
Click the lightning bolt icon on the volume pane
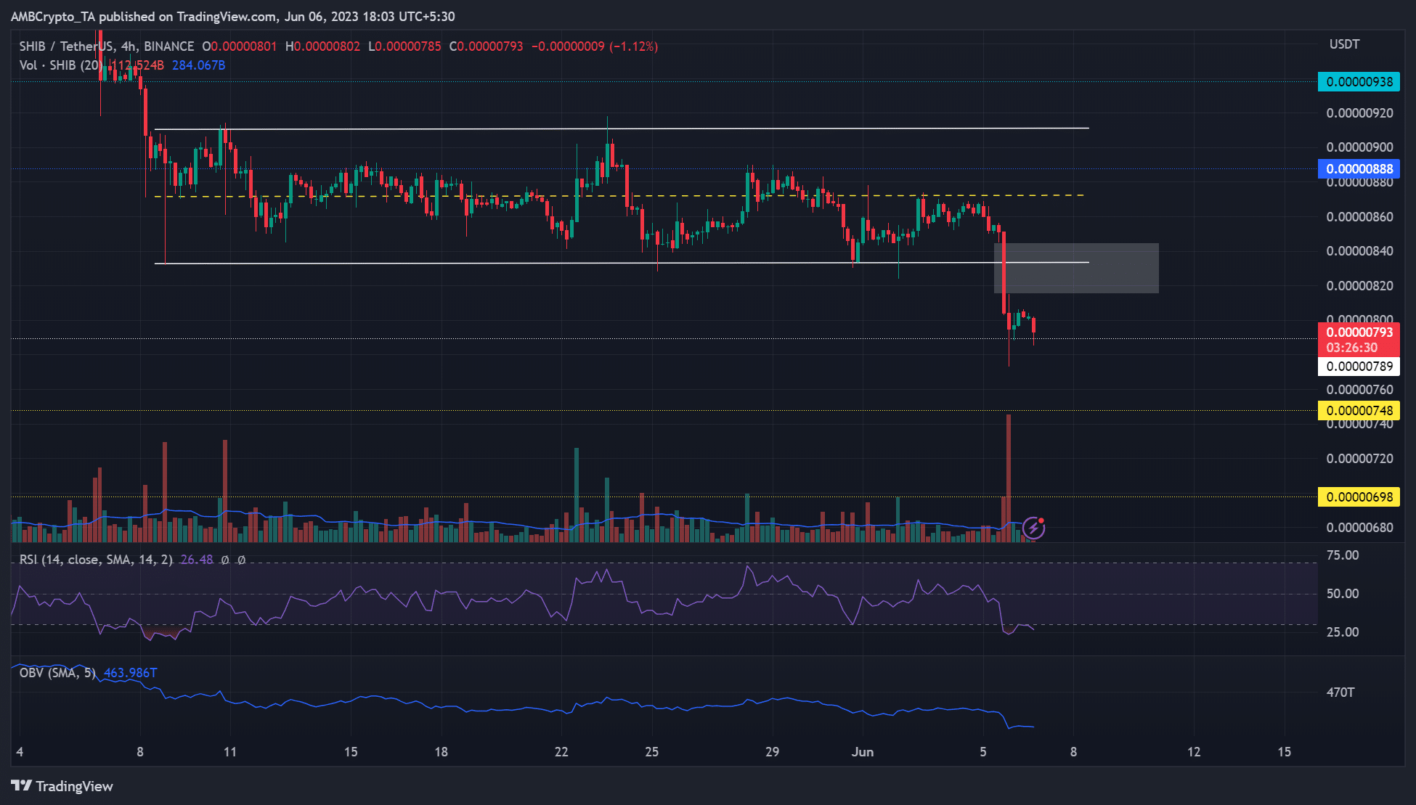[x=1033, y=528]
